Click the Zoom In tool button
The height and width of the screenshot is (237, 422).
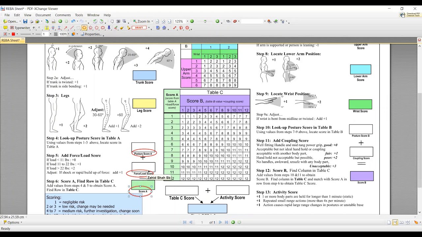coord(141,21)
